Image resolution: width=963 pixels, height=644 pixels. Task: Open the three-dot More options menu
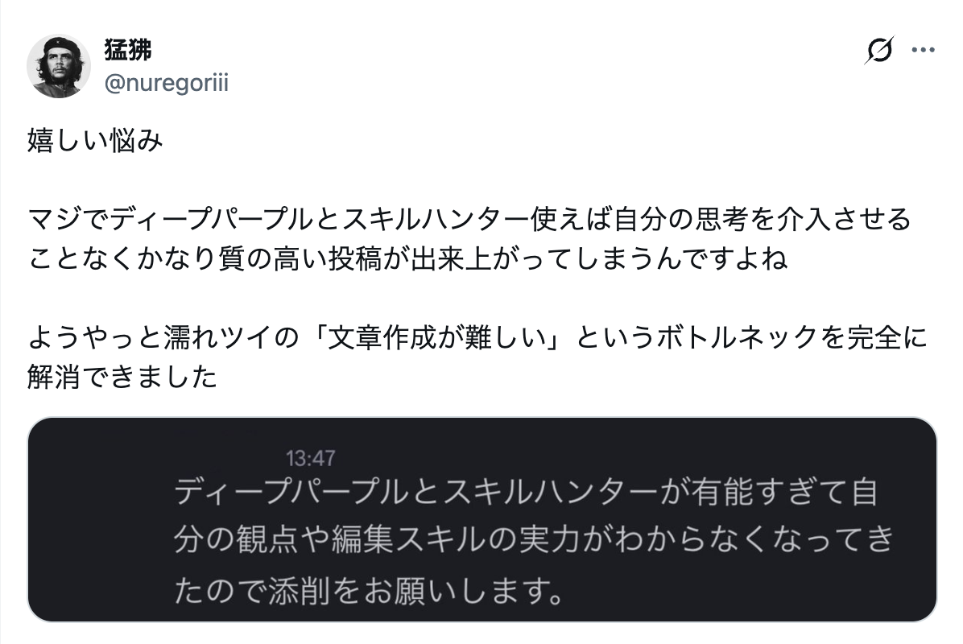pos(922,51)
